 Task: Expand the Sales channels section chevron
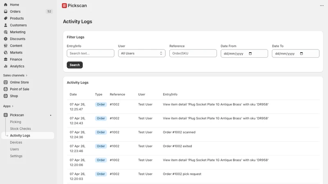(27, 75)
